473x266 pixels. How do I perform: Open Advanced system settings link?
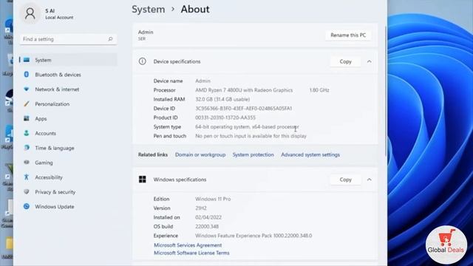pos(310,154)
